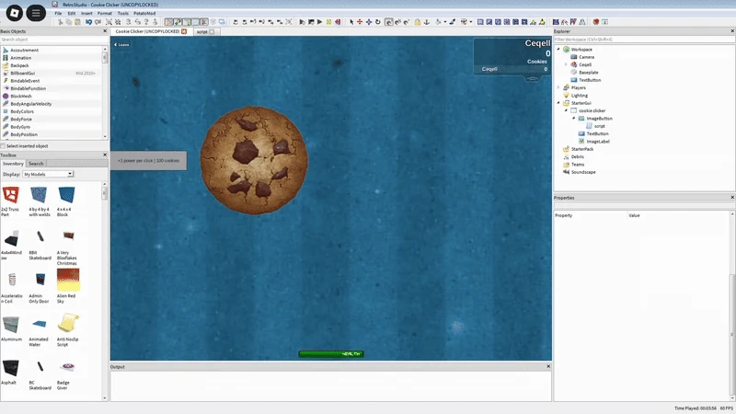Close the Cookie Clicker tab with orange X
This screenshot has width=736, height=414.
click(184, 31)
